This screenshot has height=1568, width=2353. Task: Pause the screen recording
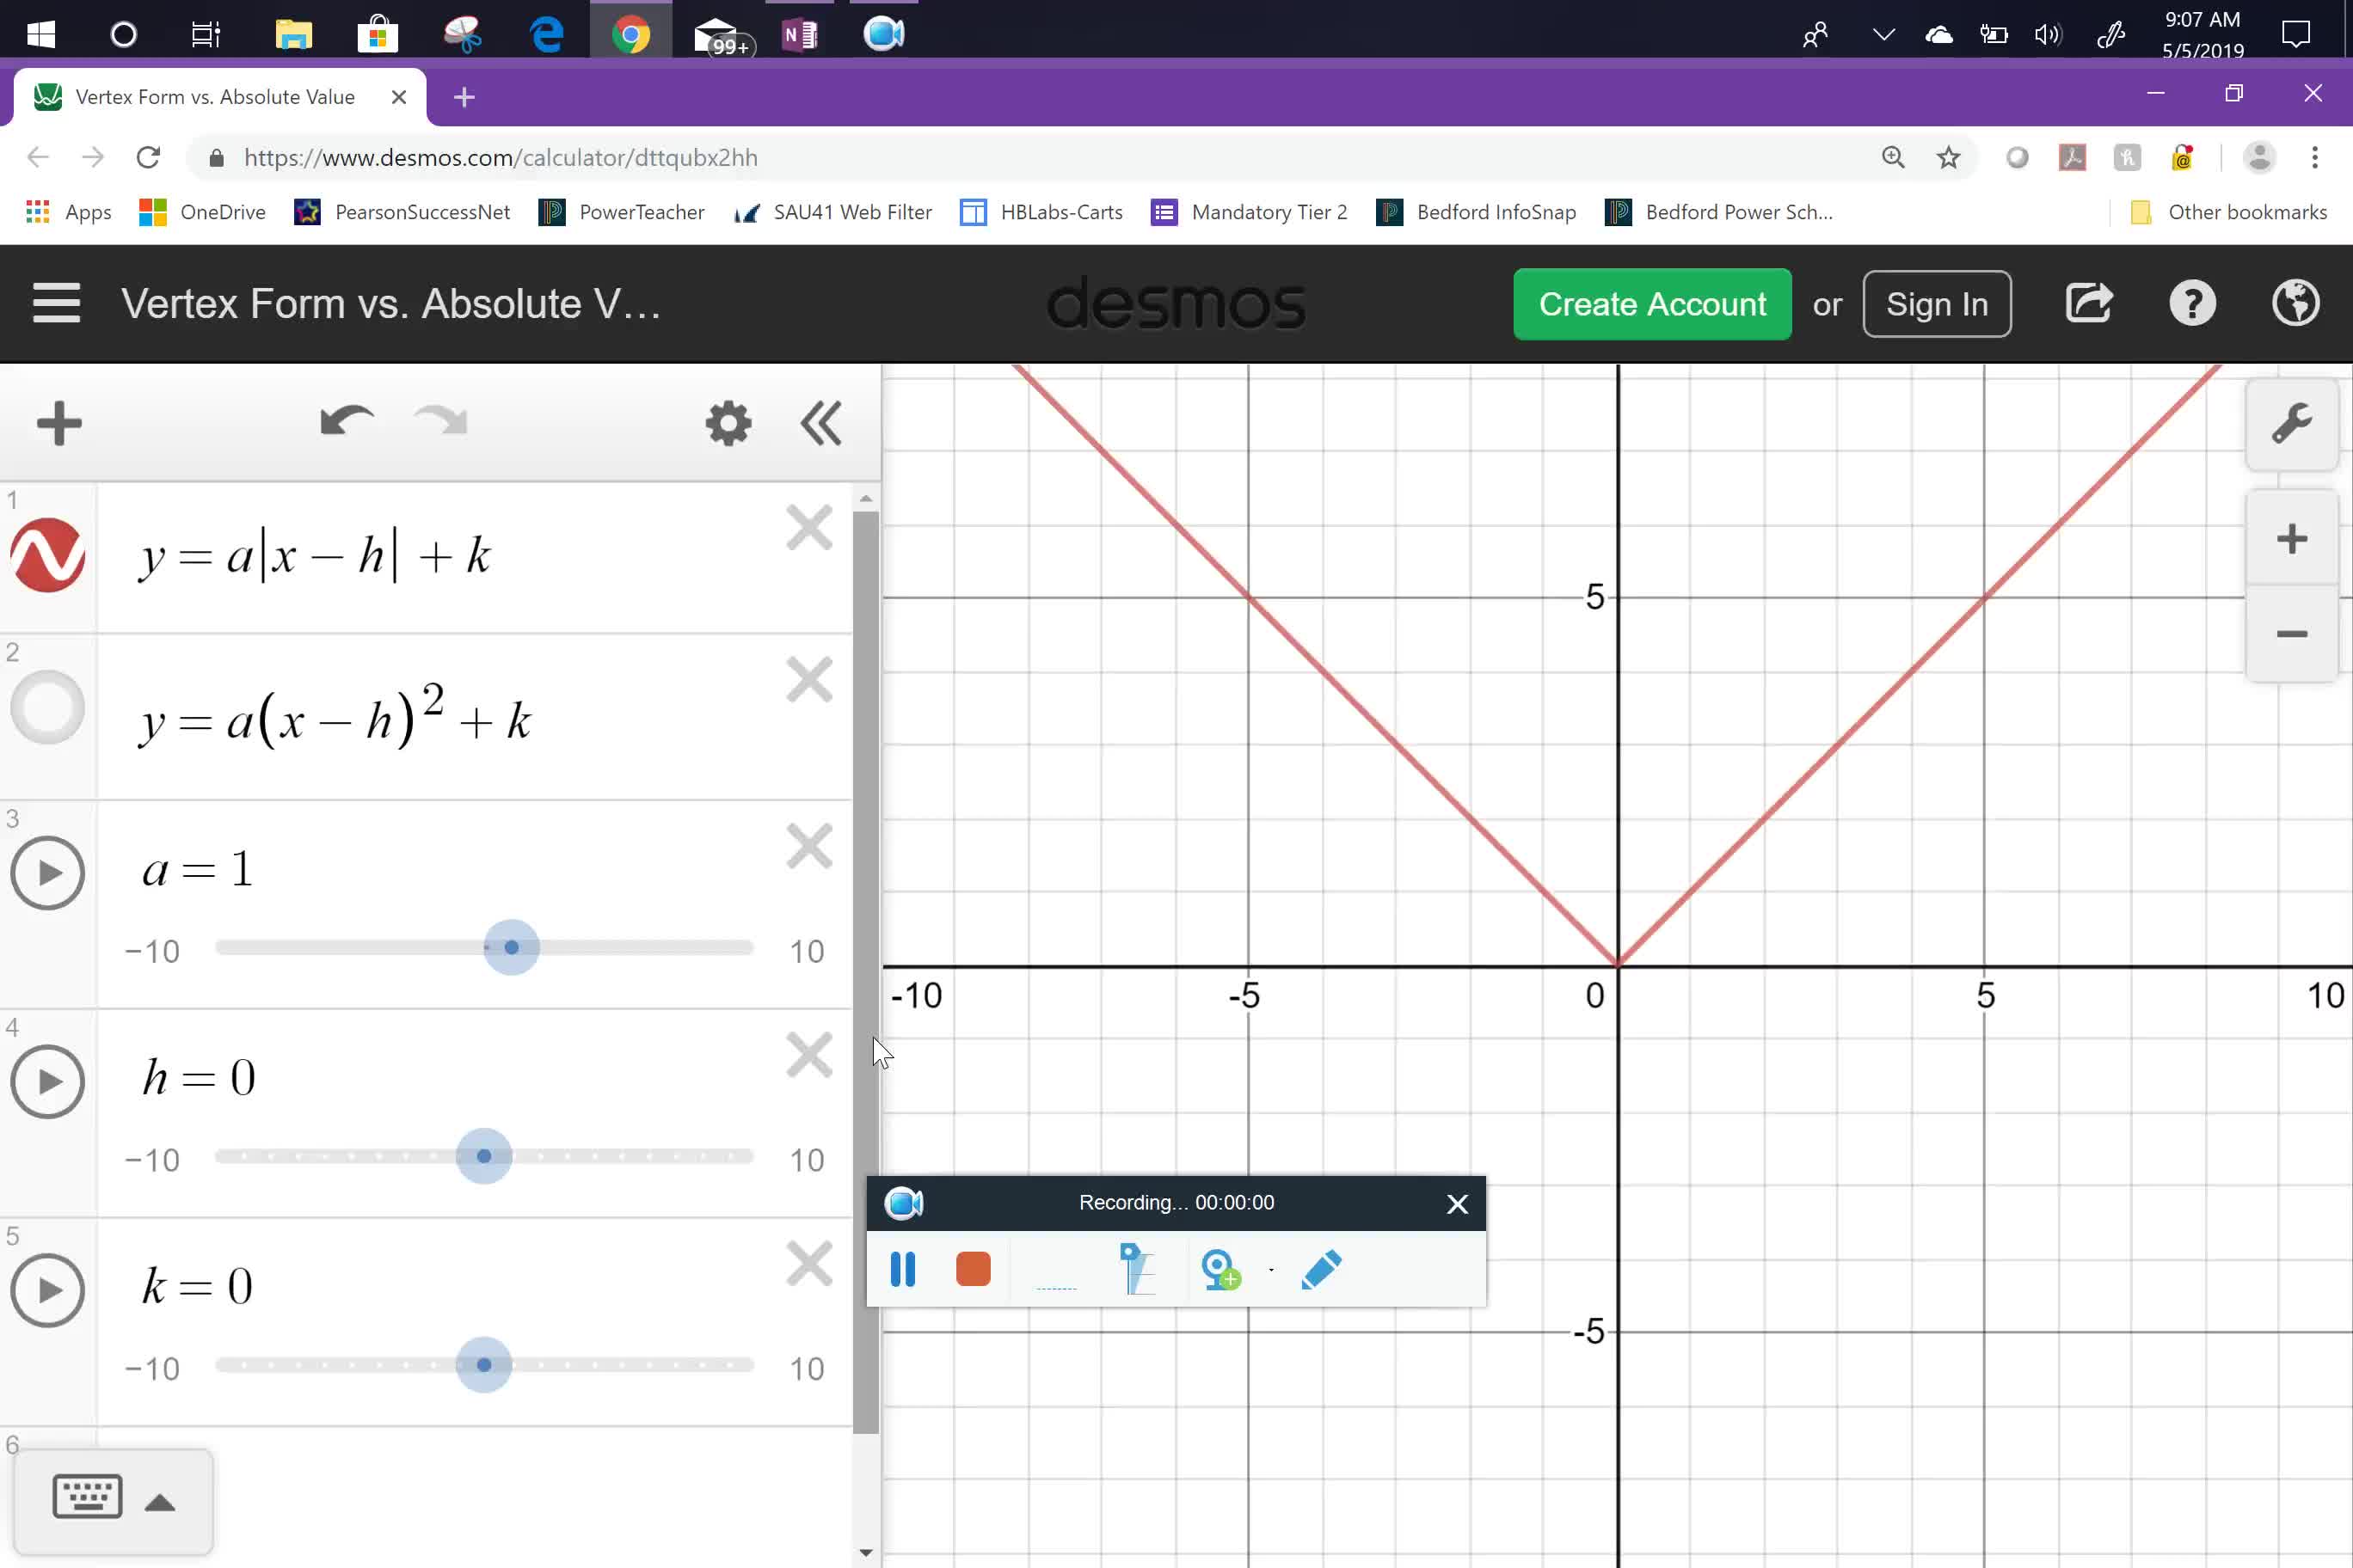[902, 1269]
